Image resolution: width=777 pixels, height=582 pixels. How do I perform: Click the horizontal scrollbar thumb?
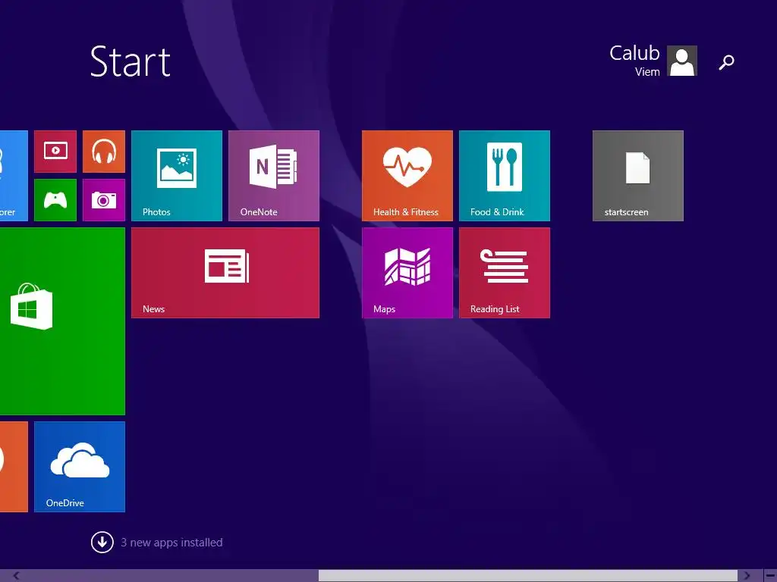point(528,576)
